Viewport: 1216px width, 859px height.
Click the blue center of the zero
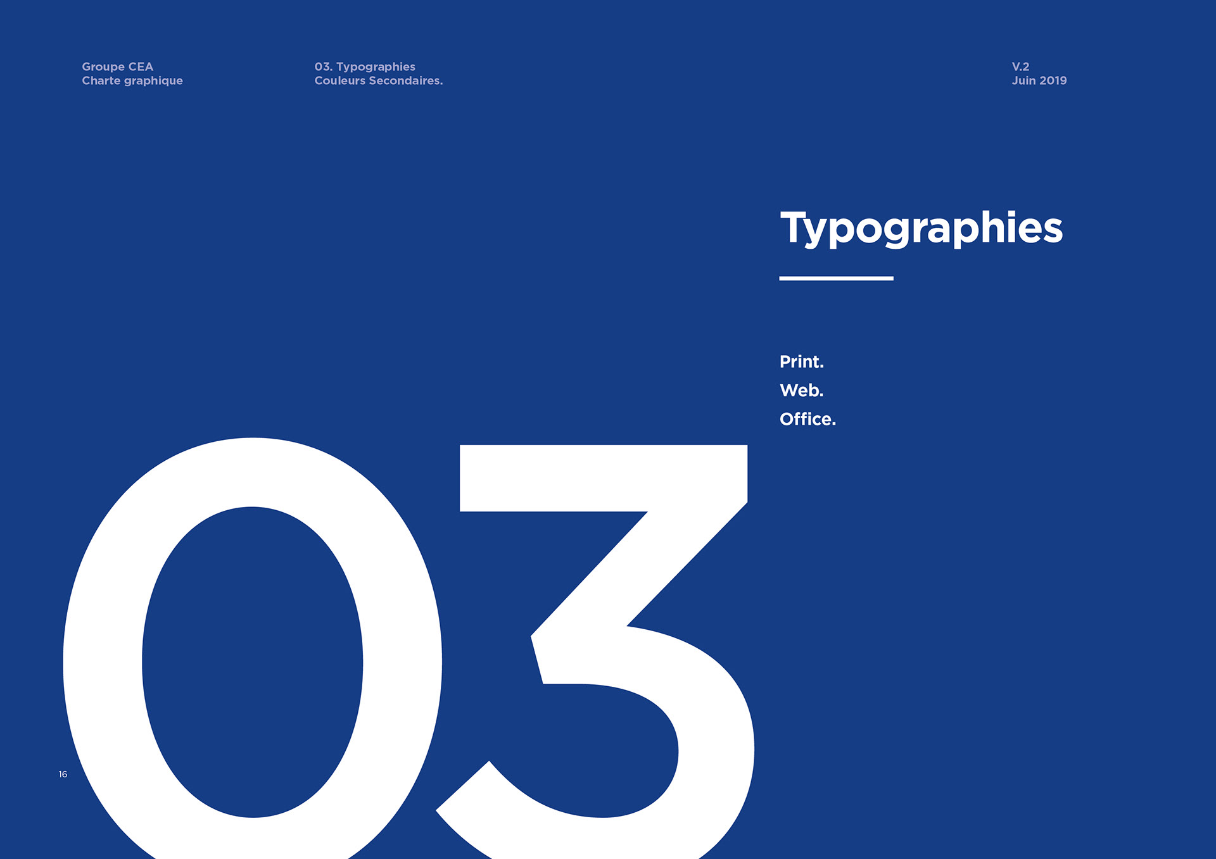(x=252, y=661)
